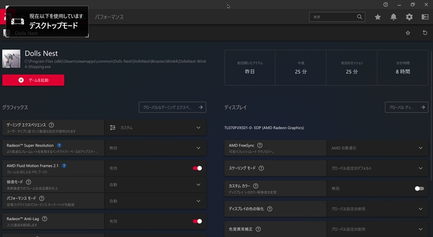
Task: Show help for AMD FreeSync
Action: click(x=260, y=146)
